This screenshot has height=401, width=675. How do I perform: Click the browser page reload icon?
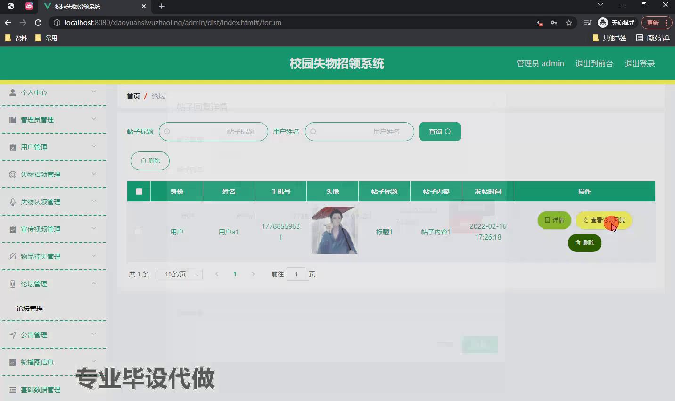pos(38,23)
